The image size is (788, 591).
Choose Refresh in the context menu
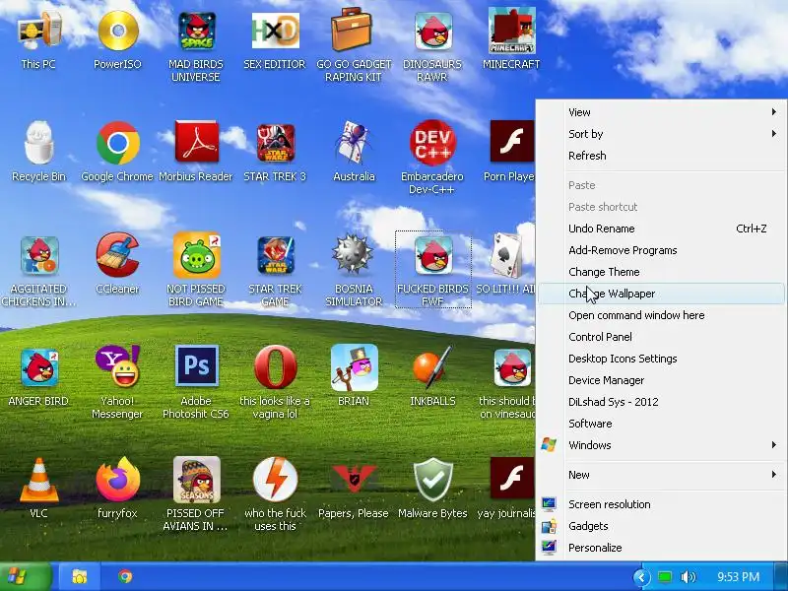(x=661, y=156)
